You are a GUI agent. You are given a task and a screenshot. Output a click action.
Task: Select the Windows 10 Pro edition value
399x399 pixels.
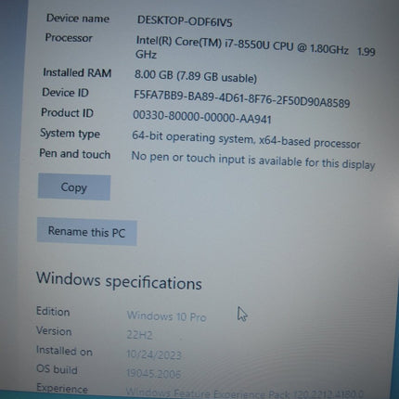[x=166, y=316]
